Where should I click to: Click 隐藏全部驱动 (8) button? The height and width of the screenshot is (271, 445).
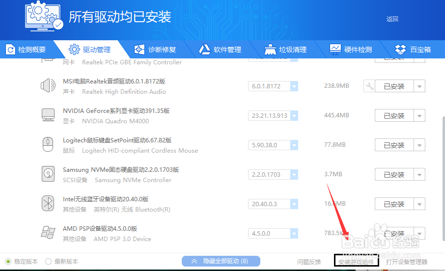pos(221,261)
